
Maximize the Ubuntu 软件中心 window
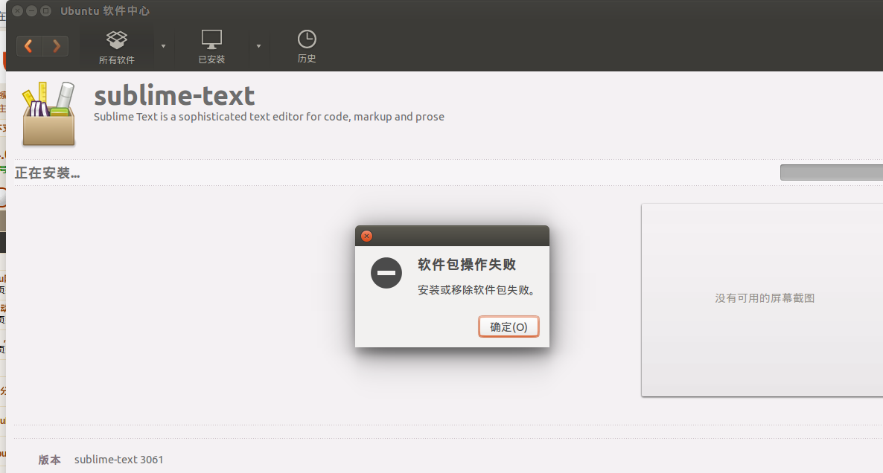tap(46, 10)
